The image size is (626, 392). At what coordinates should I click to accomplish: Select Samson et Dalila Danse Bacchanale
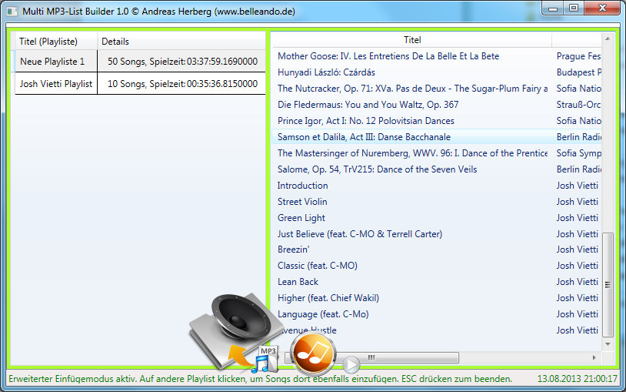[x=364, y=137]
